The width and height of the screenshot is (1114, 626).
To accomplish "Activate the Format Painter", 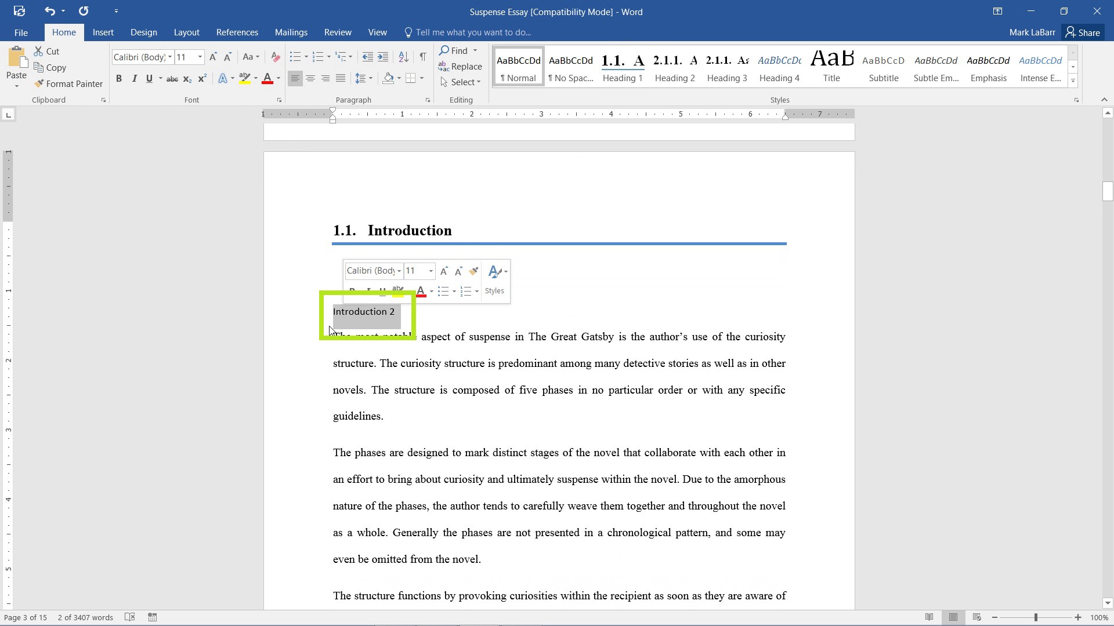I will click(x=69, y=83).
